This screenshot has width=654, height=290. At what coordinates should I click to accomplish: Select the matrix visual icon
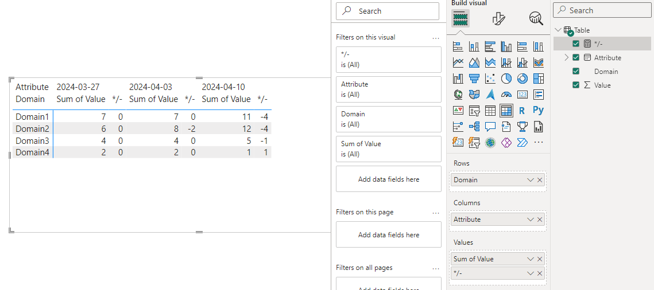[506, 110]
